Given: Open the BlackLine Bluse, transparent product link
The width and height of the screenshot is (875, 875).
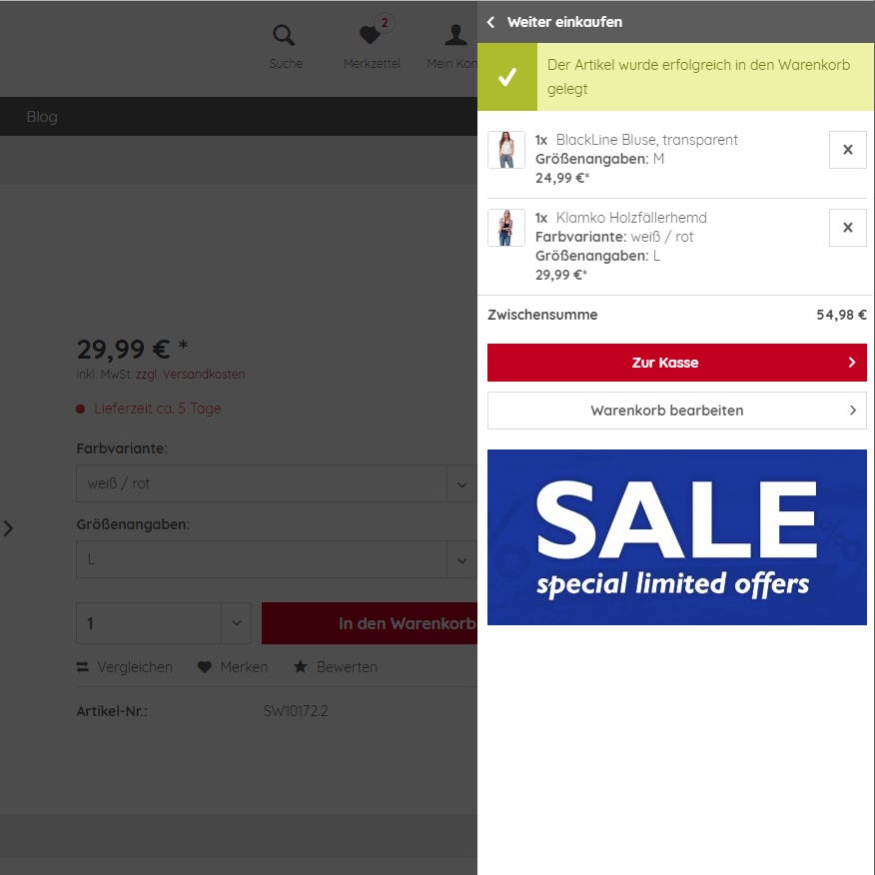Looking at the screenshot, I should pos(647,140).
